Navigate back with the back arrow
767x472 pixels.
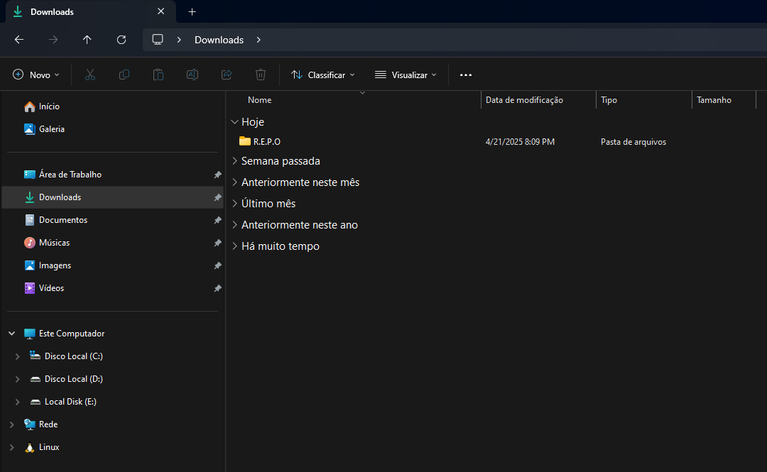(x=19, y=40)
